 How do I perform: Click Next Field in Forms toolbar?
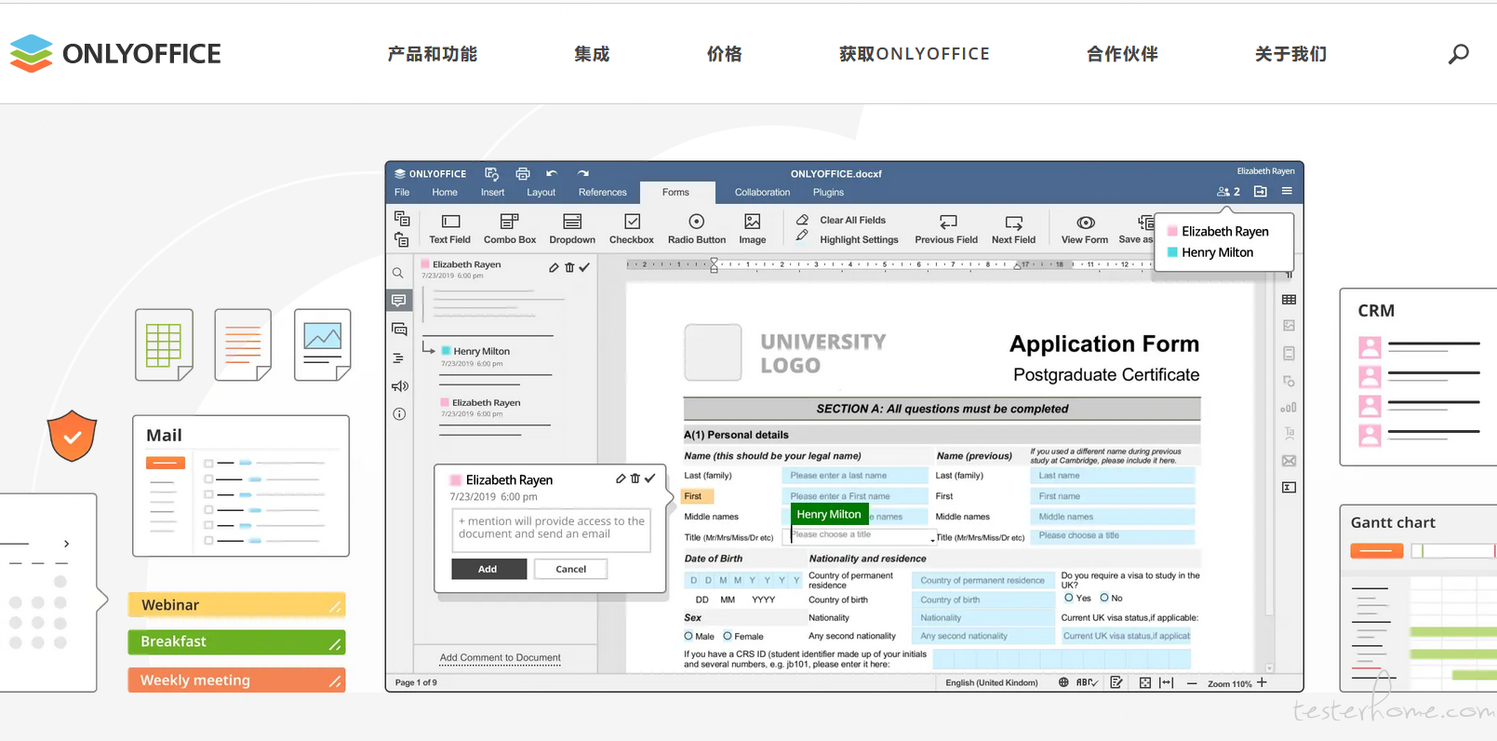(1013, 229)
